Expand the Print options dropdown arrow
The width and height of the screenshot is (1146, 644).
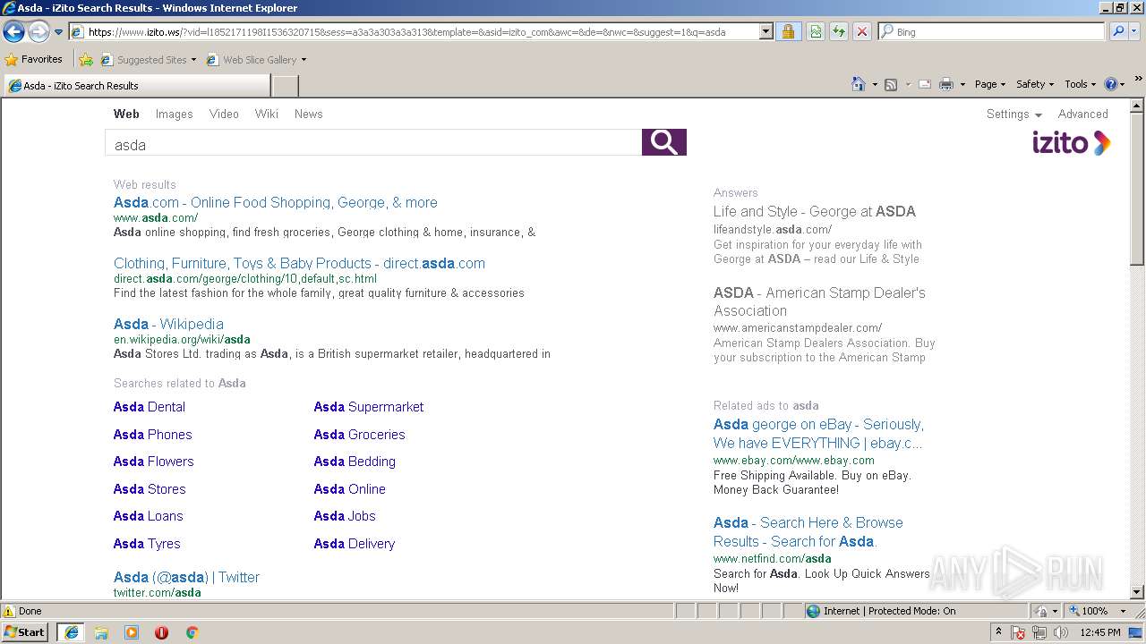click(962, 84)
